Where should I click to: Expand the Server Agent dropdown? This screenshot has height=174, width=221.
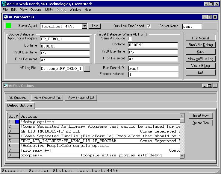(84, 26)
